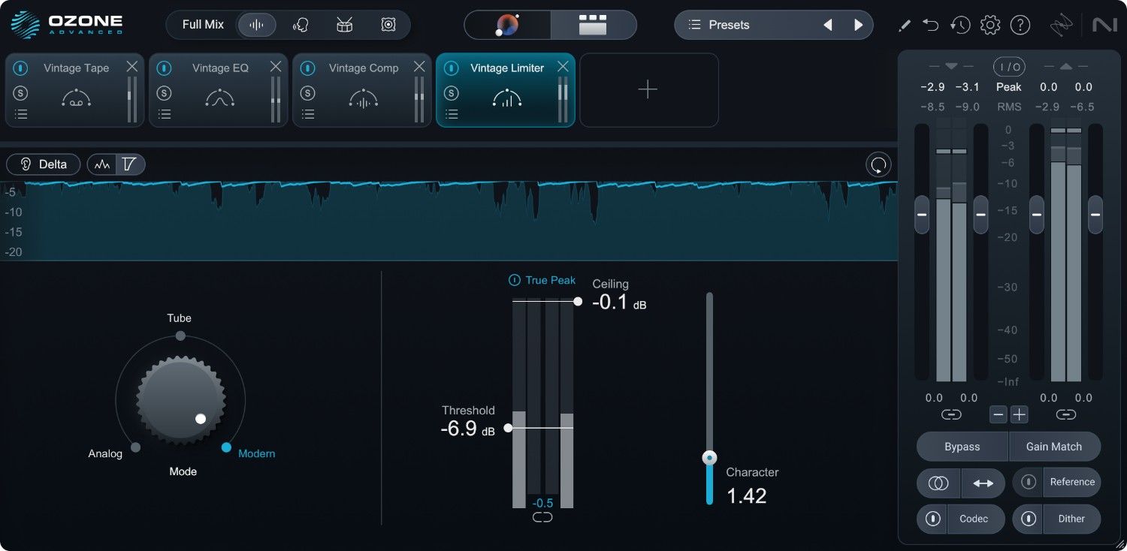1127x551 pixels.
Task: Disable the Vintage Comp power toggle
Action: pyautogui.click(x=307, y=68)
